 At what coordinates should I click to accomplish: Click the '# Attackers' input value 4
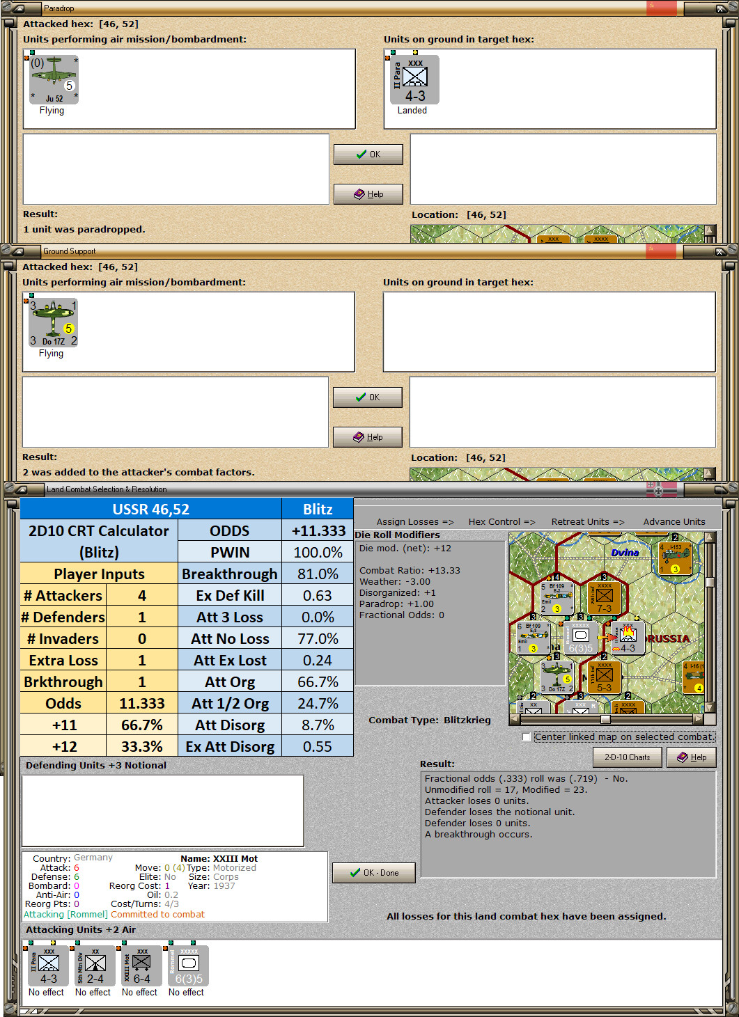click(x=142, y=595)
